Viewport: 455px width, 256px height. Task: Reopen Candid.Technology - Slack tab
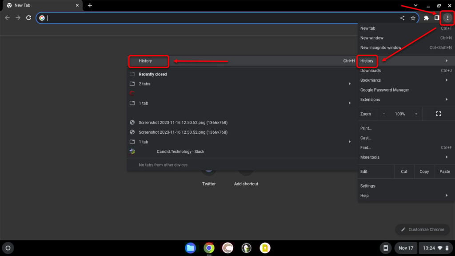pos(242,152)
